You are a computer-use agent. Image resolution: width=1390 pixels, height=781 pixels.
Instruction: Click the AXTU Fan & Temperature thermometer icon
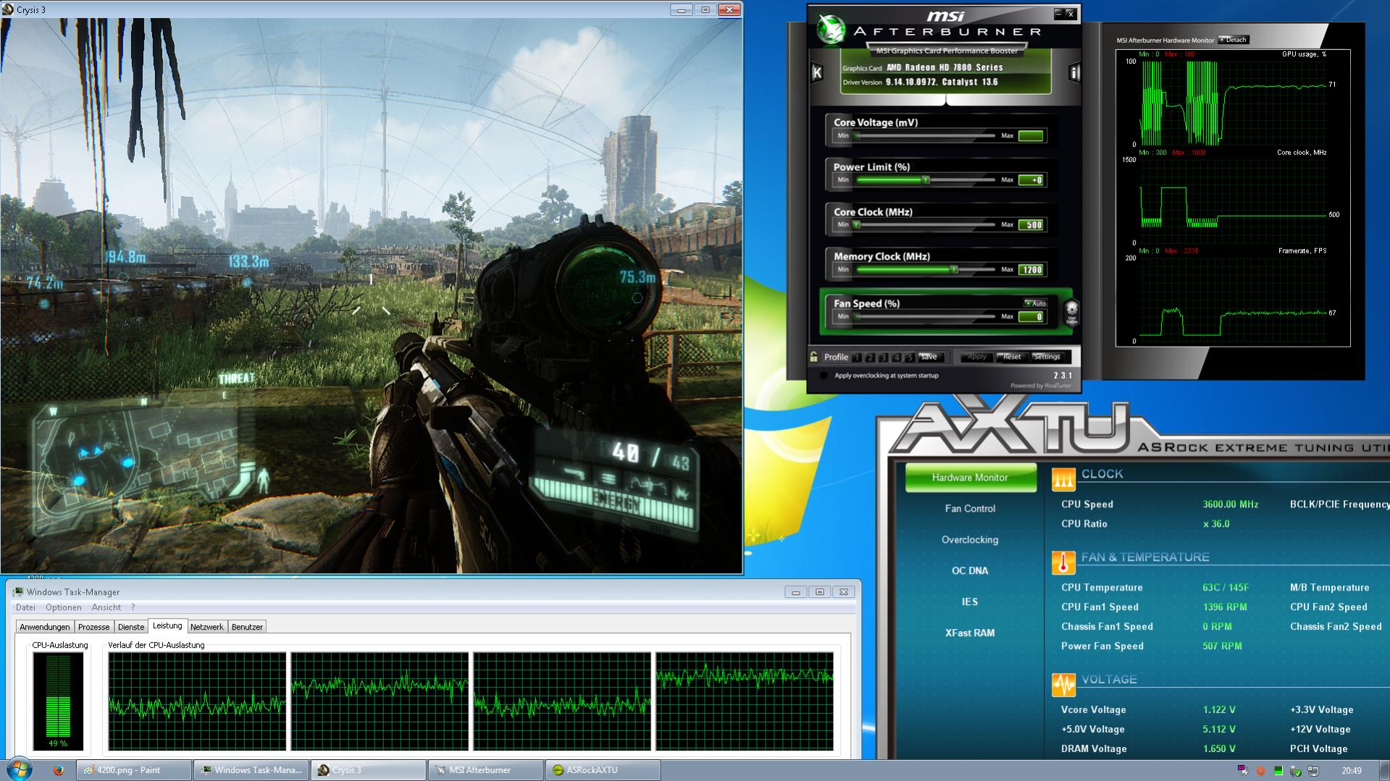coord(1063,562)
